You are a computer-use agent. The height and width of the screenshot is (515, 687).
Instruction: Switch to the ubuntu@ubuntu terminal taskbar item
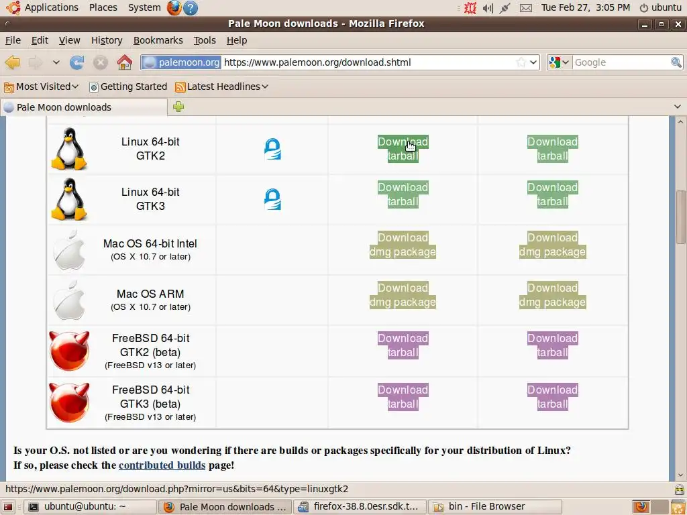click(90, 507)
